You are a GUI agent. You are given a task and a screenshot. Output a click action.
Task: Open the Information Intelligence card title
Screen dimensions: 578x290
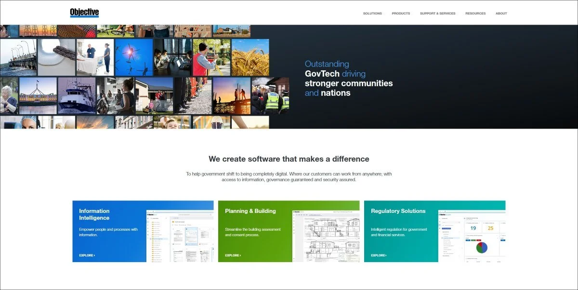(94, 214)
